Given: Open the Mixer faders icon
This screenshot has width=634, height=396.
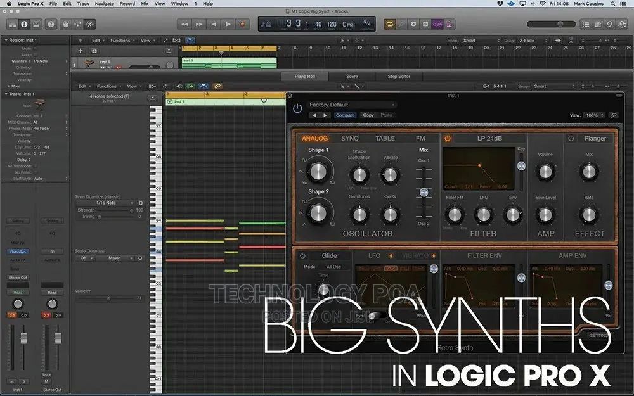Looking at the screenshot, I should [x=77, y=24].
